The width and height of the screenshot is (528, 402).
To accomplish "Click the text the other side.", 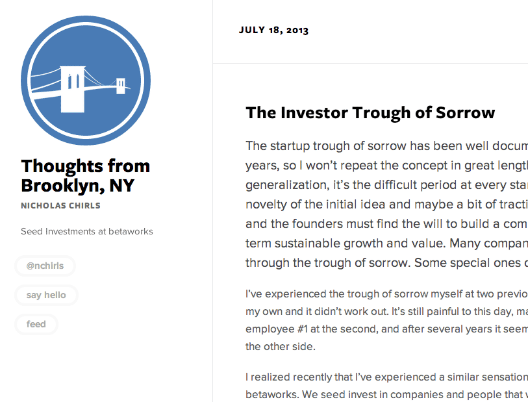I will pyautogui.click(x=281, y=346).
